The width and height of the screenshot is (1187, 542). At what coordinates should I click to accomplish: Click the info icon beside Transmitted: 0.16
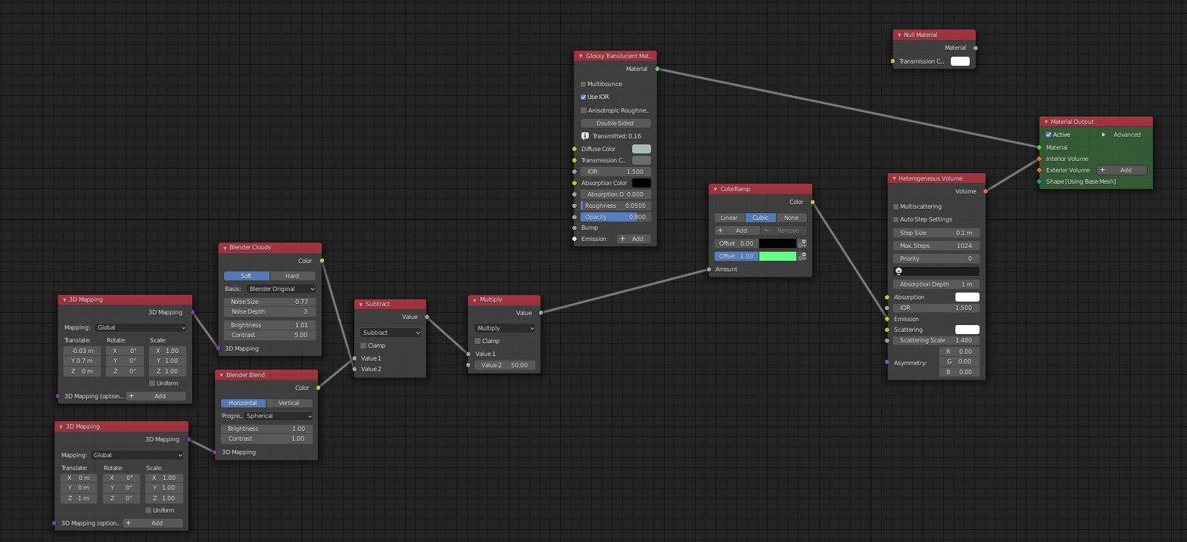point(584,136)
